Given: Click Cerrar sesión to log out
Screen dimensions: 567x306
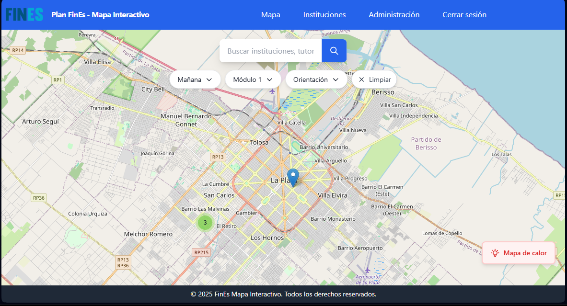Looking at the screenshot, I should tap(464, 15).
